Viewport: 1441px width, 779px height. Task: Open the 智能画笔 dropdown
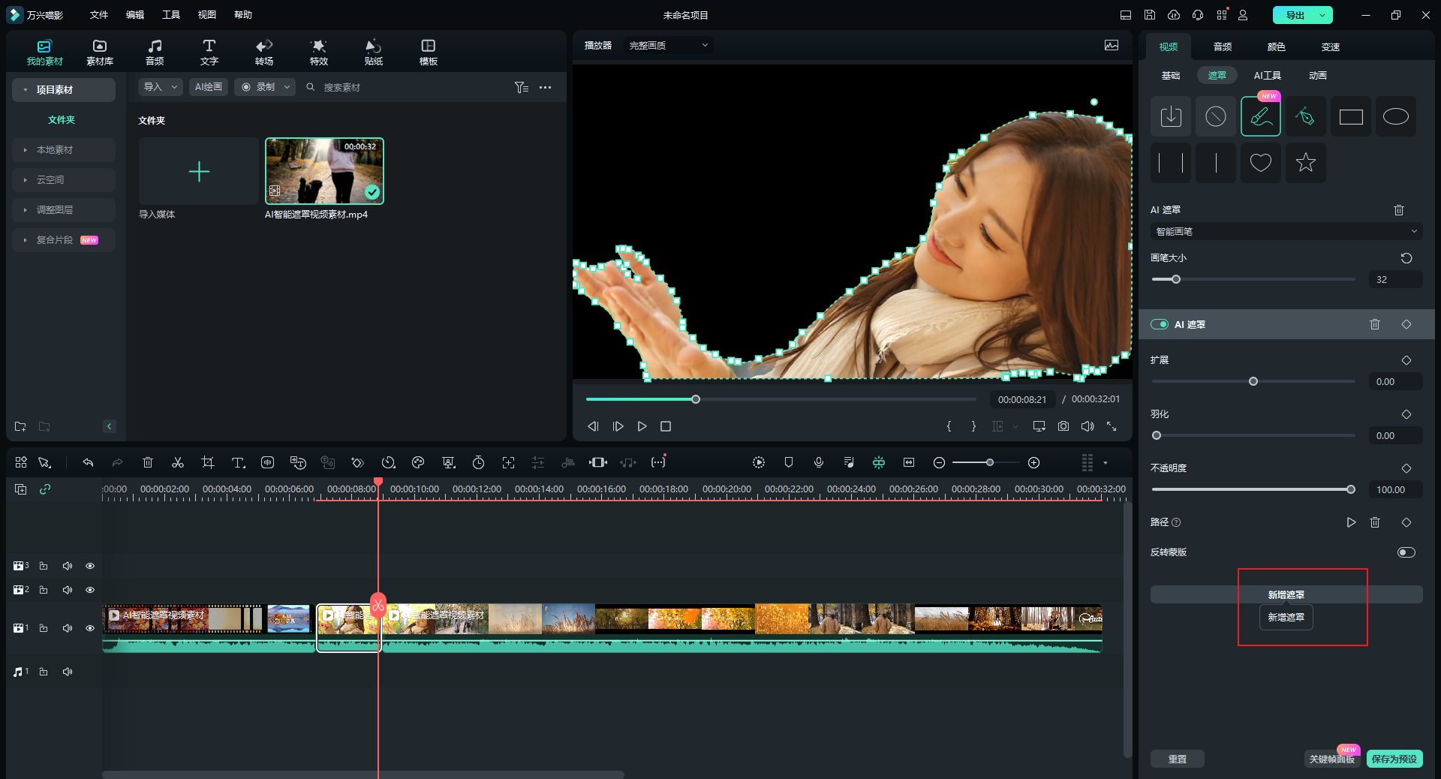[1286, 232]
